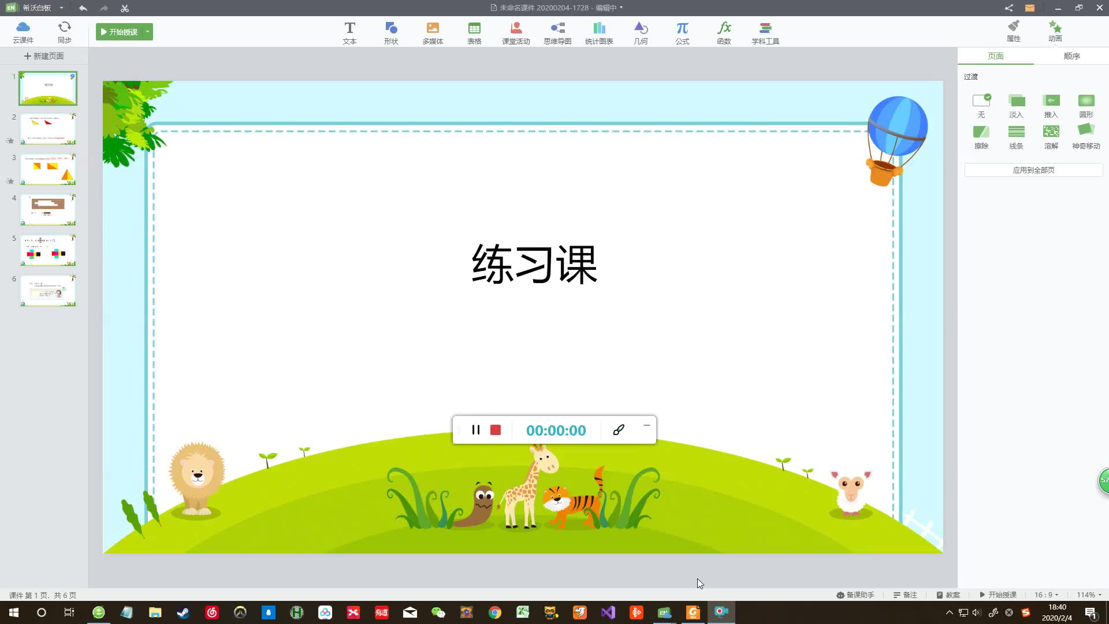Screen dimensions: 1109x624
Task: Open Chrome from the taskbar
Action: point(495,612)
